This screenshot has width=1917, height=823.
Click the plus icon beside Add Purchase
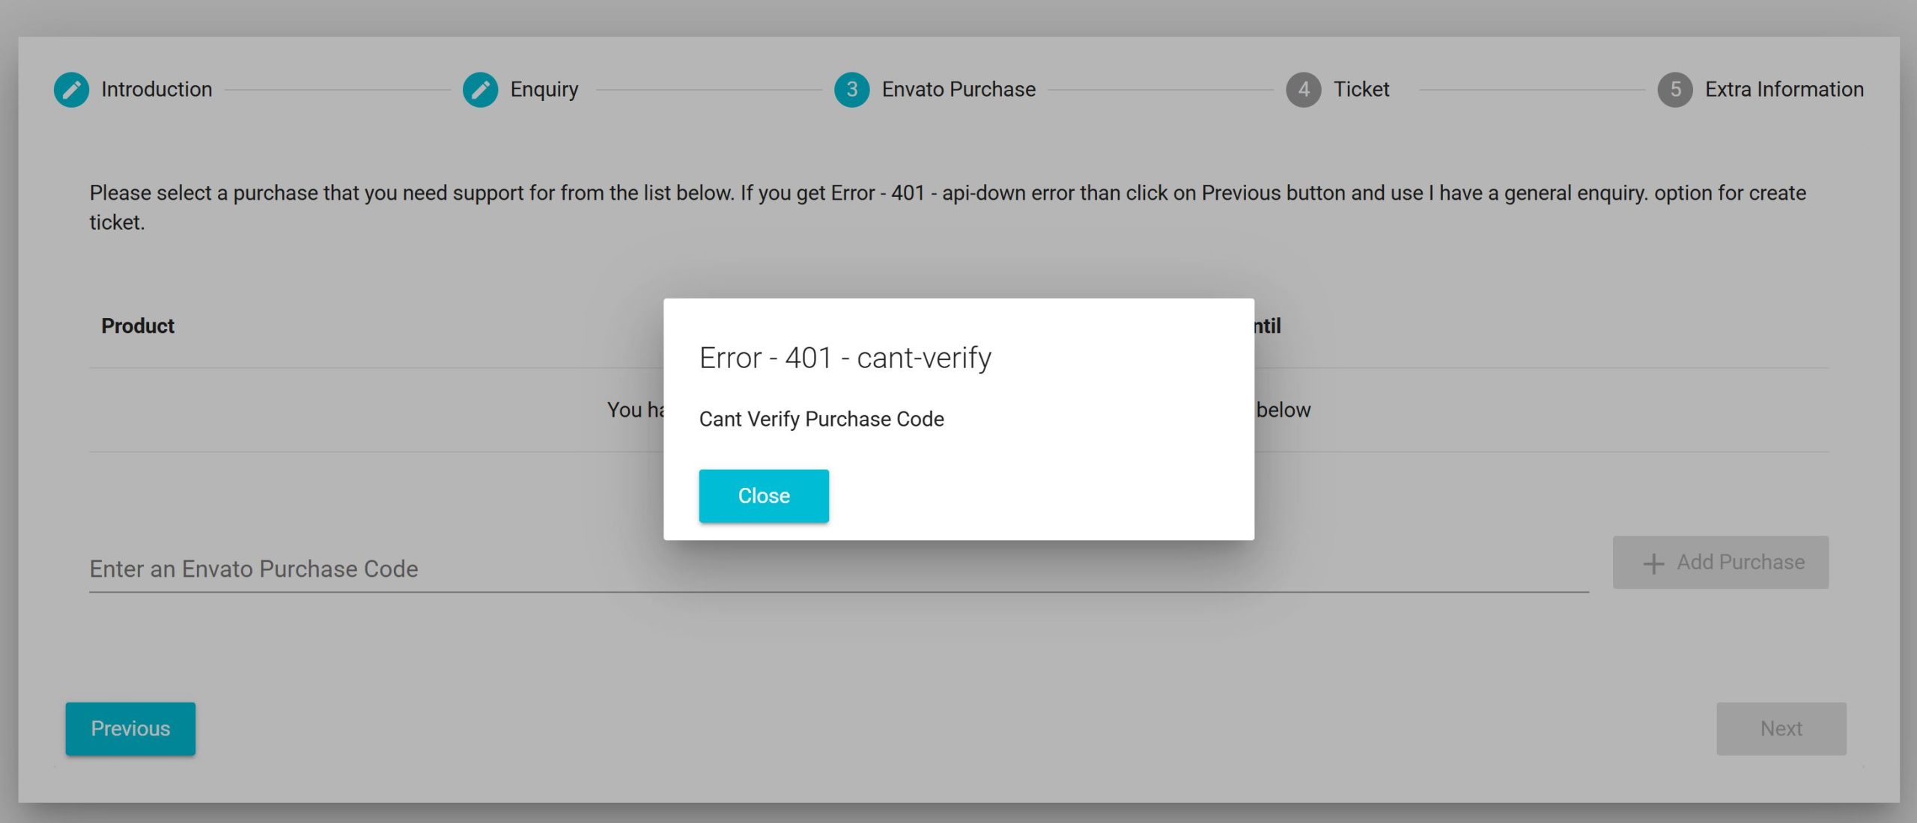click(x=1653, y=563)
